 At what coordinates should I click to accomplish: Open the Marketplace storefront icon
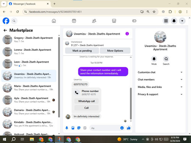114,21
